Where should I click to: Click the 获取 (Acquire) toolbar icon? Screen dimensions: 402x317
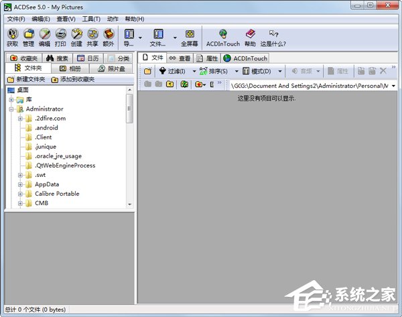(x=12, y=38)
